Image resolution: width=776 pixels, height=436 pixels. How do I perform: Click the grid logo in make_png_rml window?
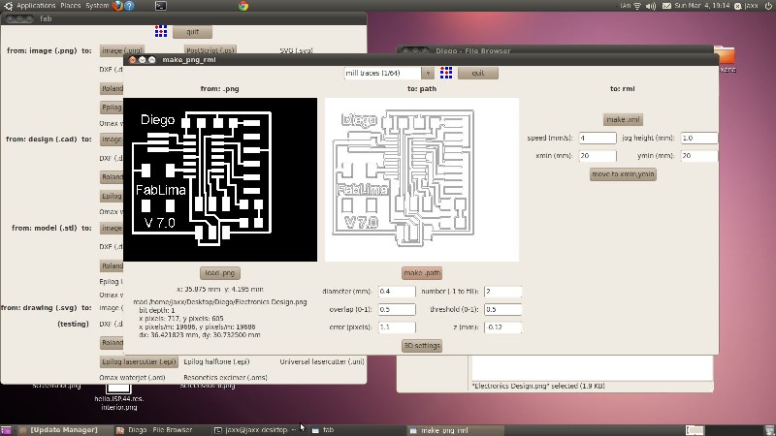tap(446, 73)
